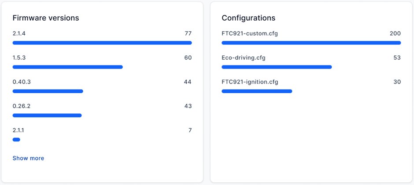
Task: Select the 0.26.2 firmware version label
Action: pyautogui.click(x=22, y=106)
